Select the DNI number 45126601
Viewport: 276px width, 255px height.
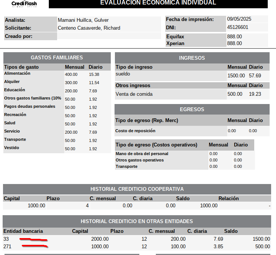point(237,27)
